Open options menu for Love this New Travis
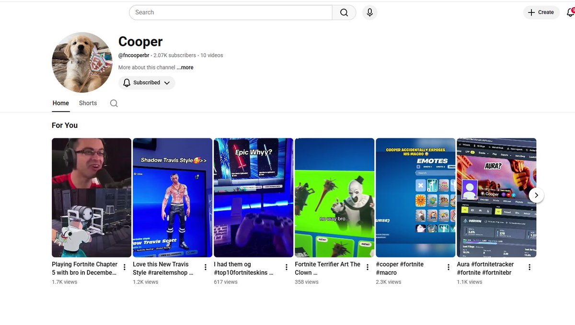Viewport: 575px width, 325px height. coord(206,267)
